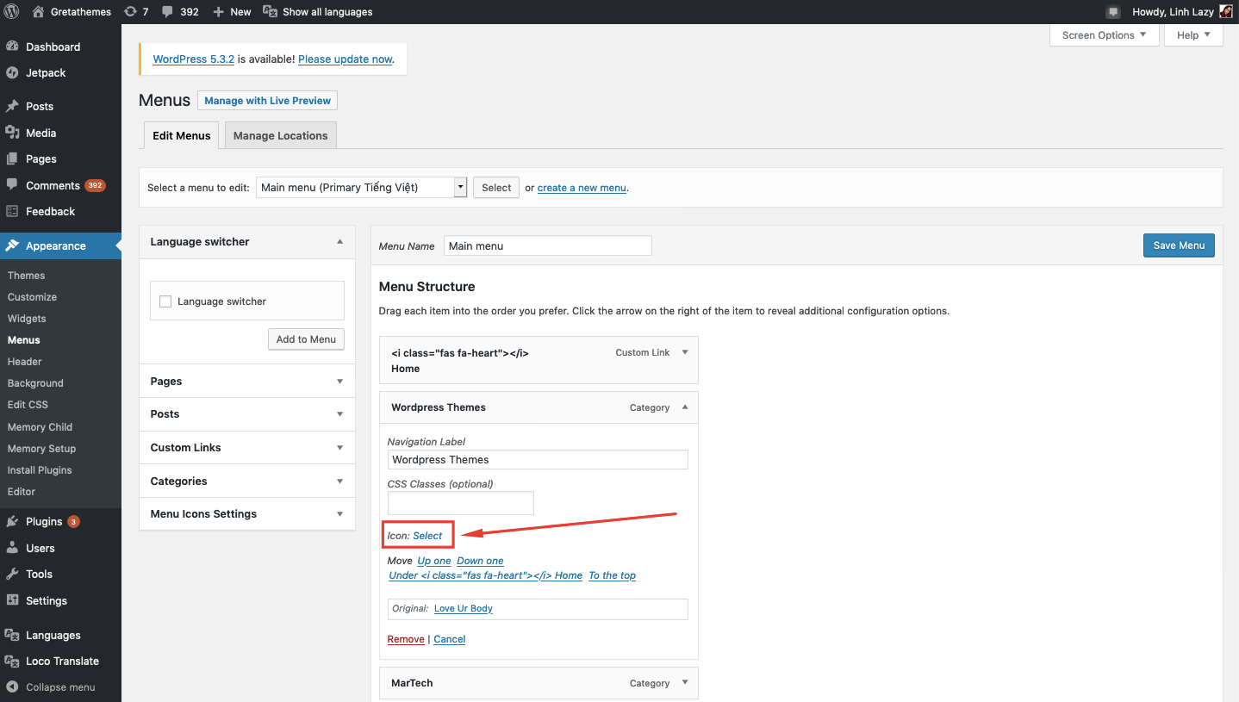1239x702 pixels.
Task: Click the Appearance paintbrush icon
Action: (12, 245)
